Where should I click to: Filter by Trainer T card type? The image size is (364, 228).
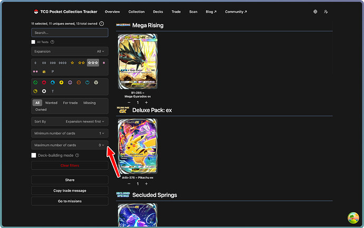pyautogui.click(x=53, y=91)
